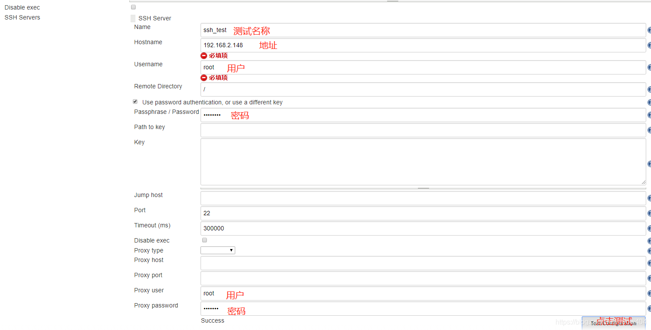Click inside the Key textarea
This screenshot has height=330, width=651.
click(423, 162)
